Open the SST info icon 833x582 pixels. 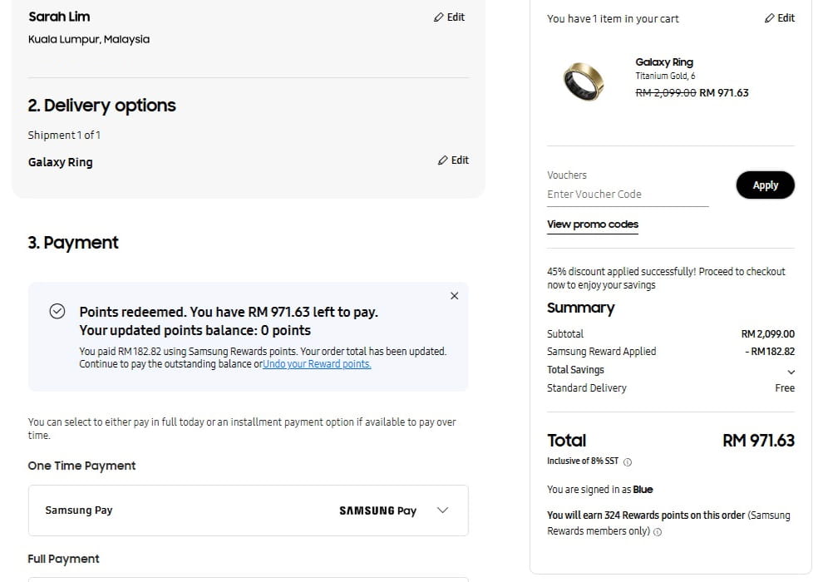click(628, 462)
